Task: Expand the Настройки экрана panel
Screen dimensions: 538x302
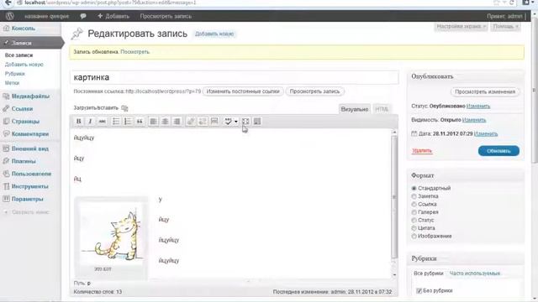Action: tap(461, 26)
